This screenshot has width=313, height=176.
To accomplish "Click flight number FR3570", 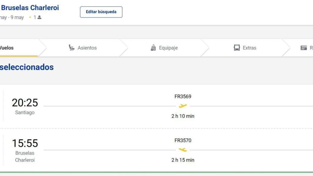I will pos(183,141).
